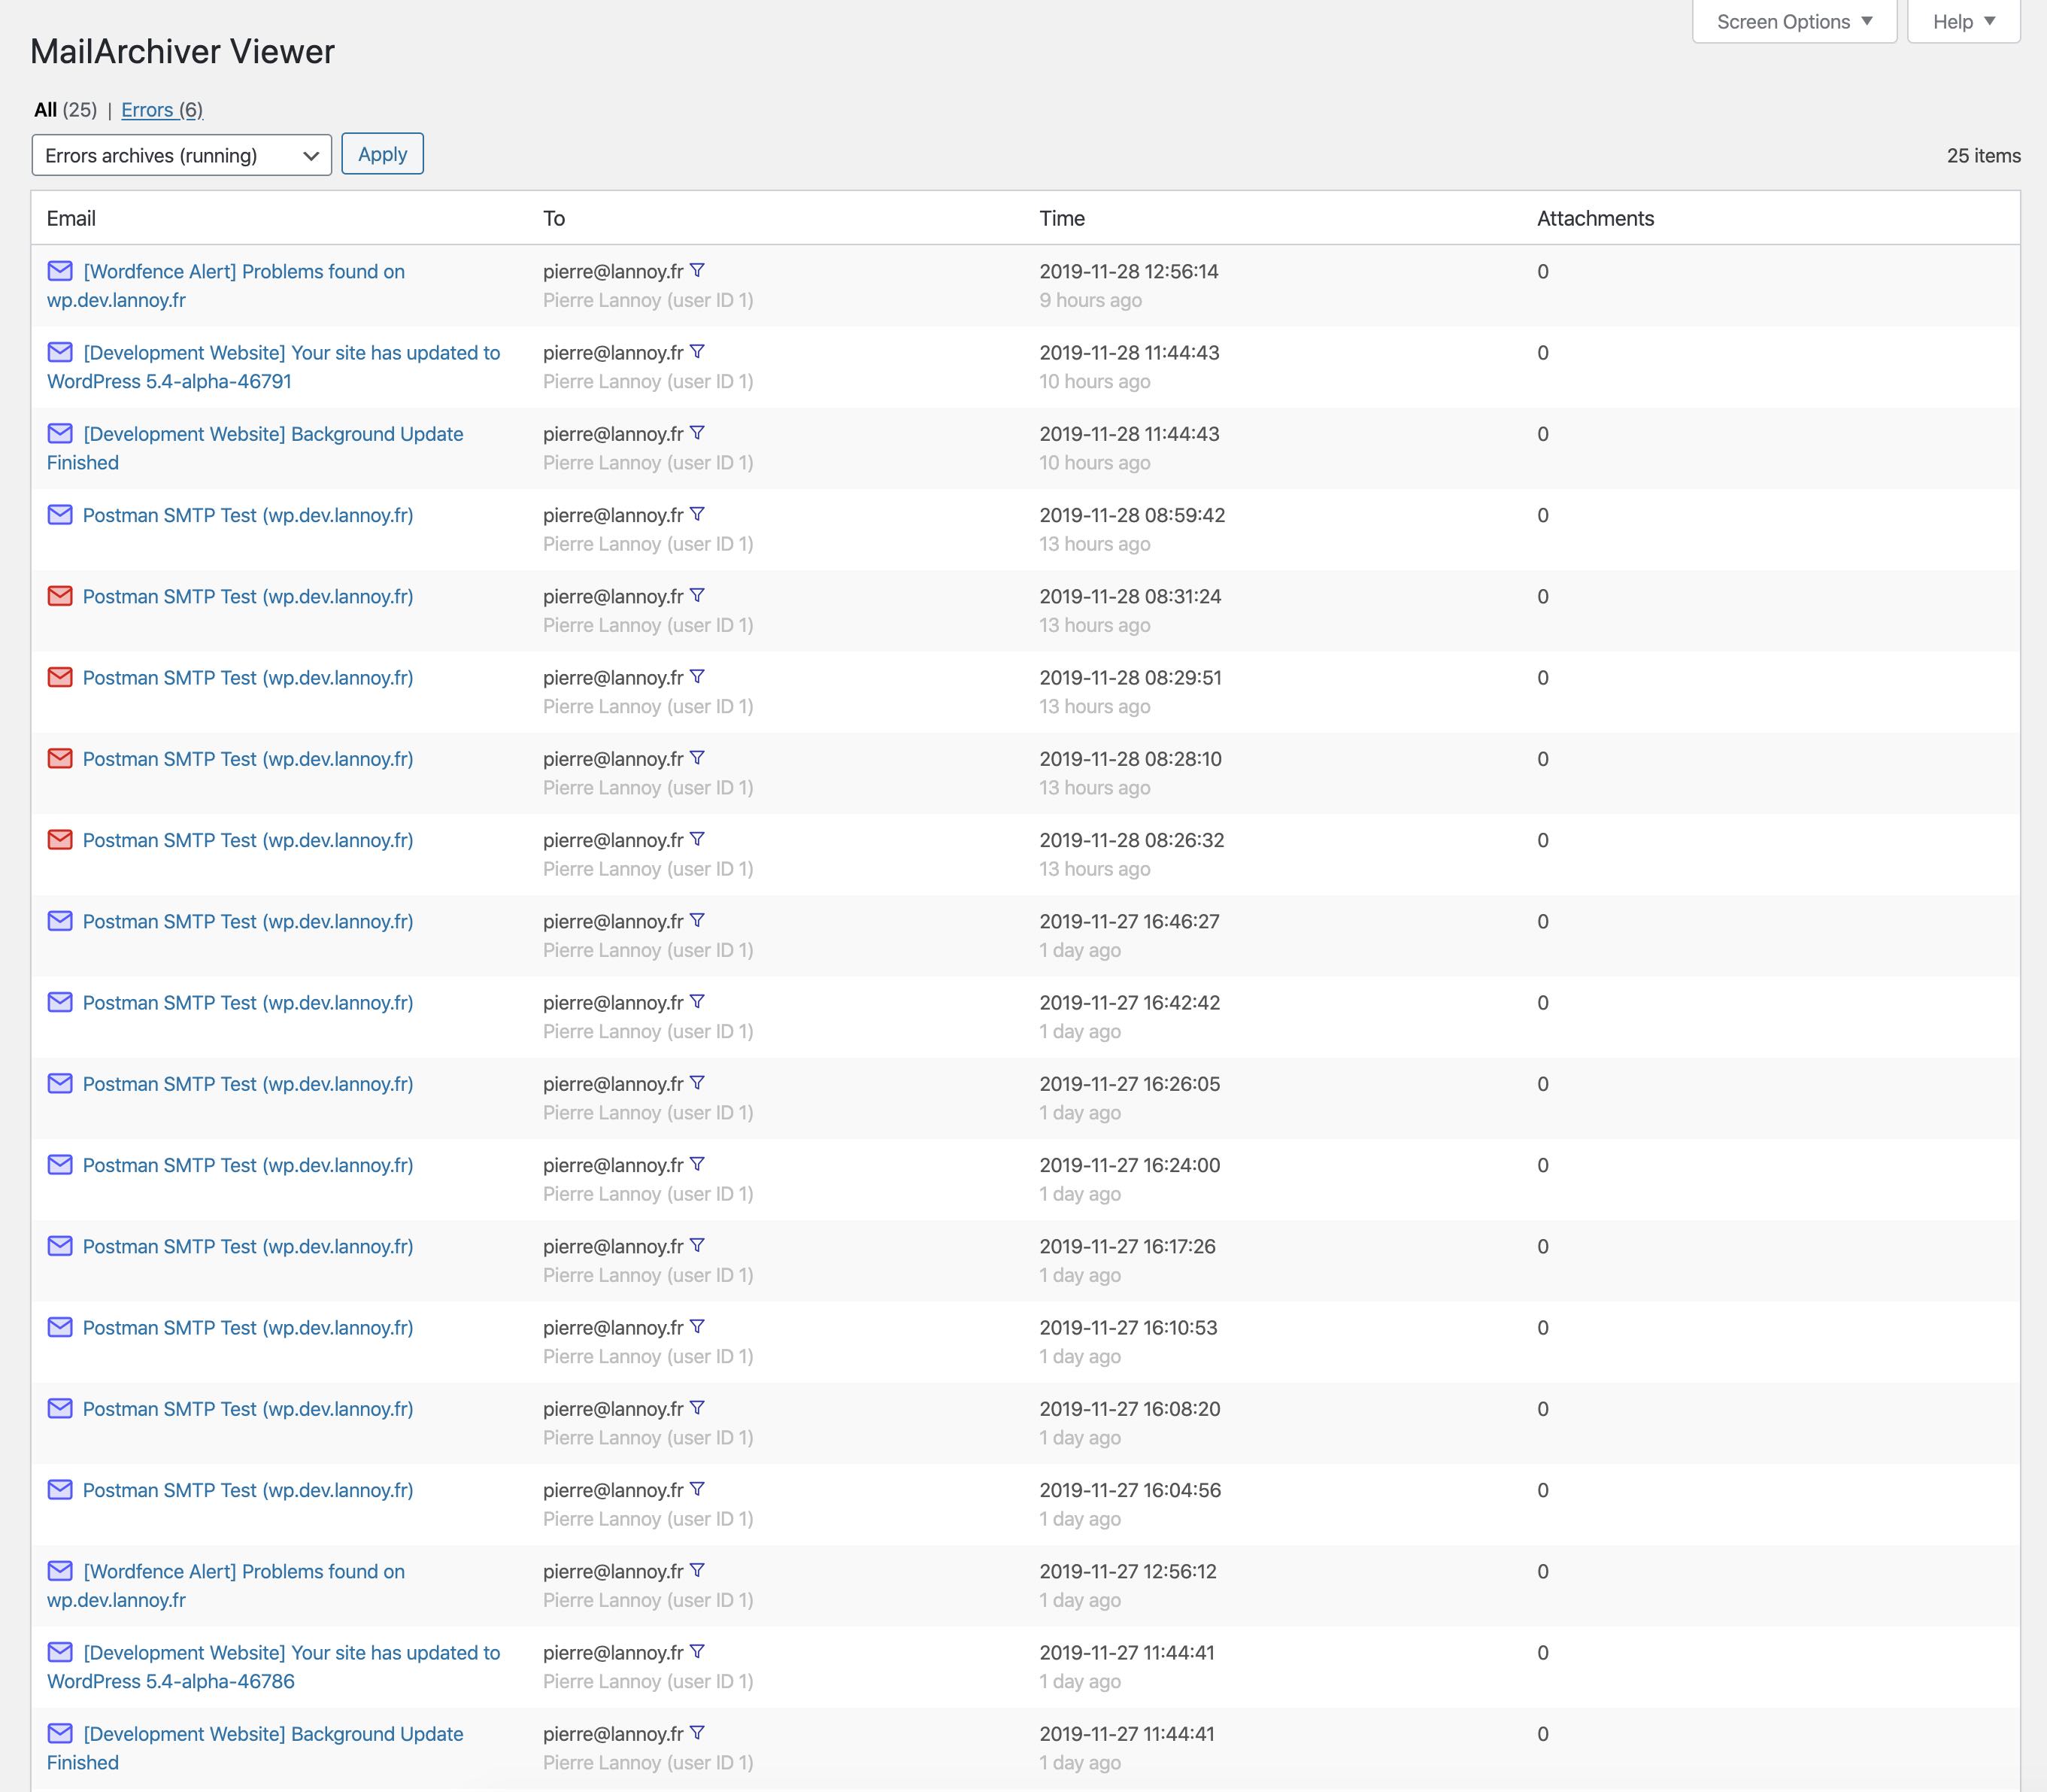Click filter funnel on the 11:44:41 Background Update row
Screen dimensions: 2047x1792
click(x=698, y=1733)
